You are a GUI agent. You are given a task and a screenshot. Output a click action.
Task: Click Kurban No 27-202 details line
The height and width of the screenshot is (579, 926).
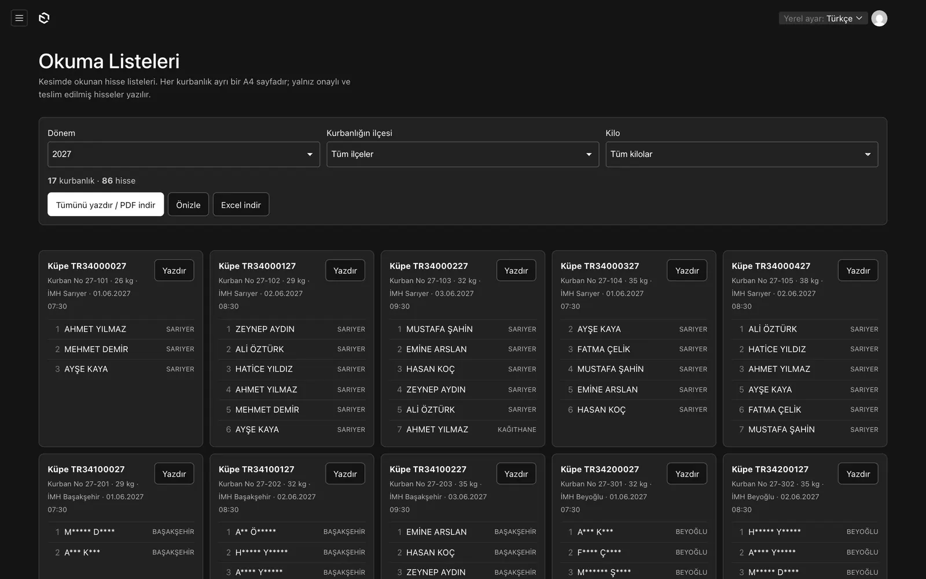coord(264,484)
